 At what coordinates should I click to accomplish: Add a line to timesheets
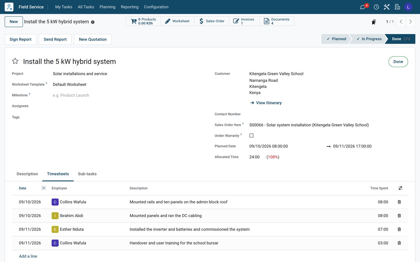[28, 256]
